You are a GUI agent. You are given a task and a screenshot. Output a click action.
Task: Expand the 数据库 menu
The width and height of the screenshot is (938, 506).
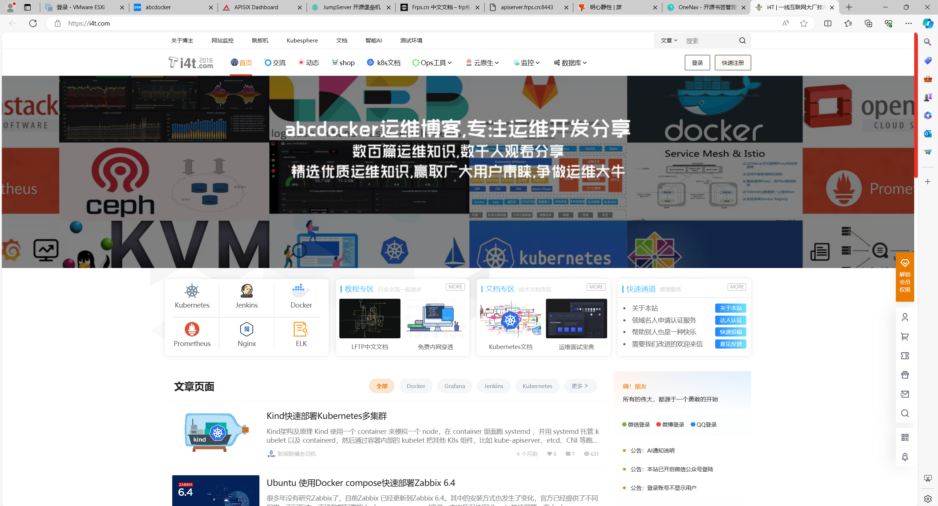[x=570, y=63]
